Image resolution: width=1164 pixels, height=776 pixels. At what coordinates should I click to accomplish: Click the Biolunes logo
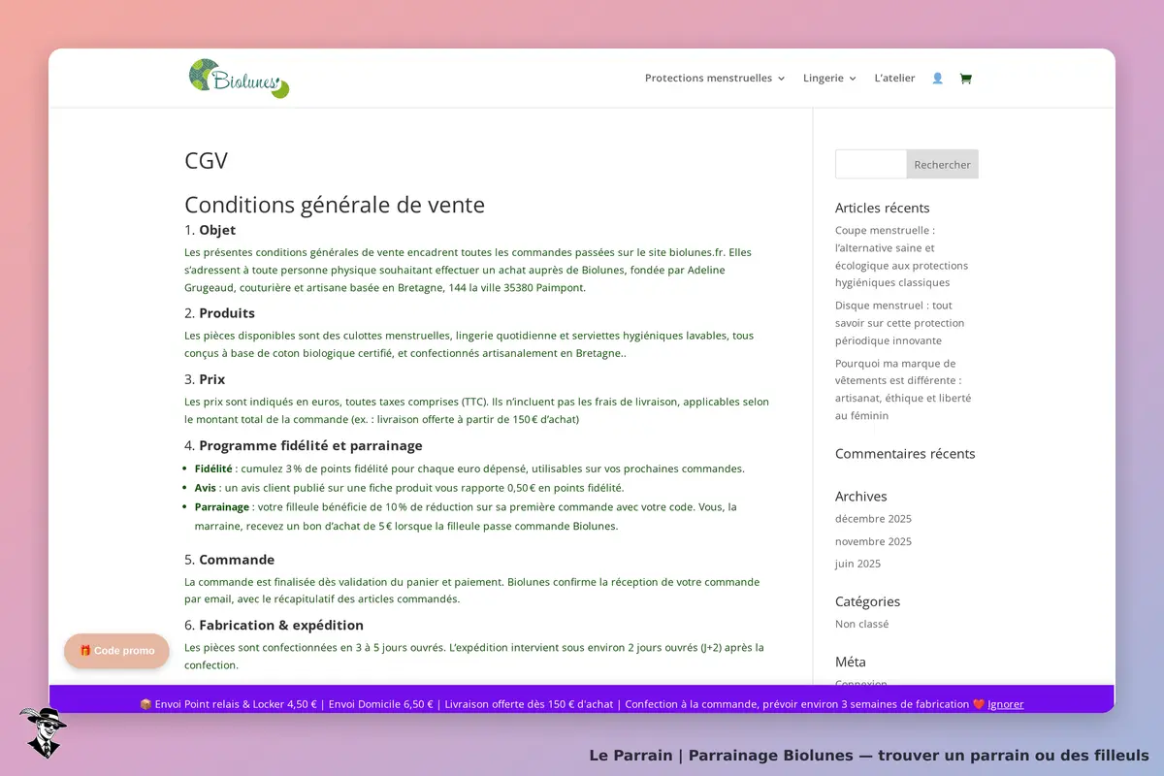239,79
